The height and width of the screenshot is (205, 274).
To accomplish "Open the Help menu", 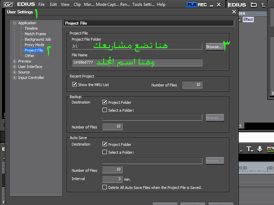I will [x=161, y=4].
